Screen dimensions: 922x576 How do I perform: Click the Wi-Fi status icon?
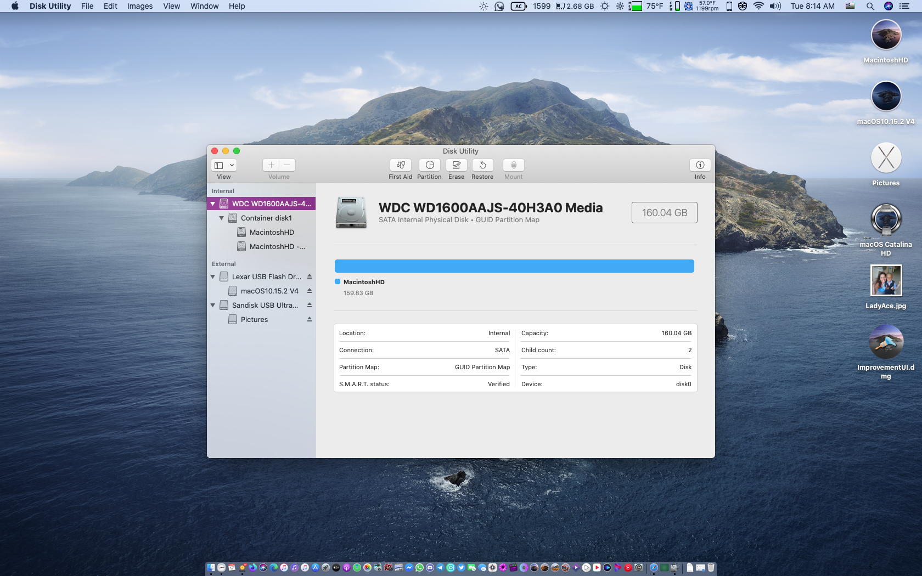[758, 6]
